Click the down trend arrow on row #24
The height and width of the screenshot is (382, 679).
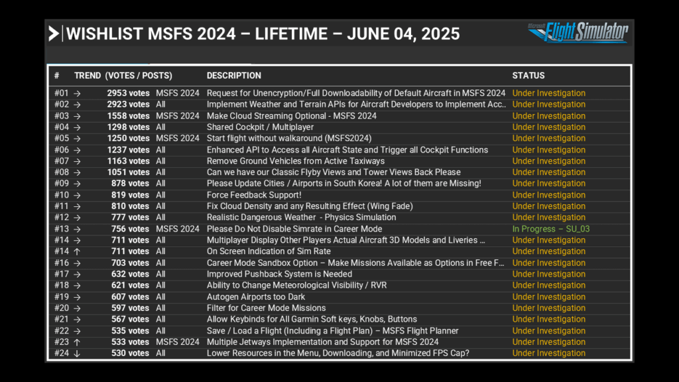point(77,353)
